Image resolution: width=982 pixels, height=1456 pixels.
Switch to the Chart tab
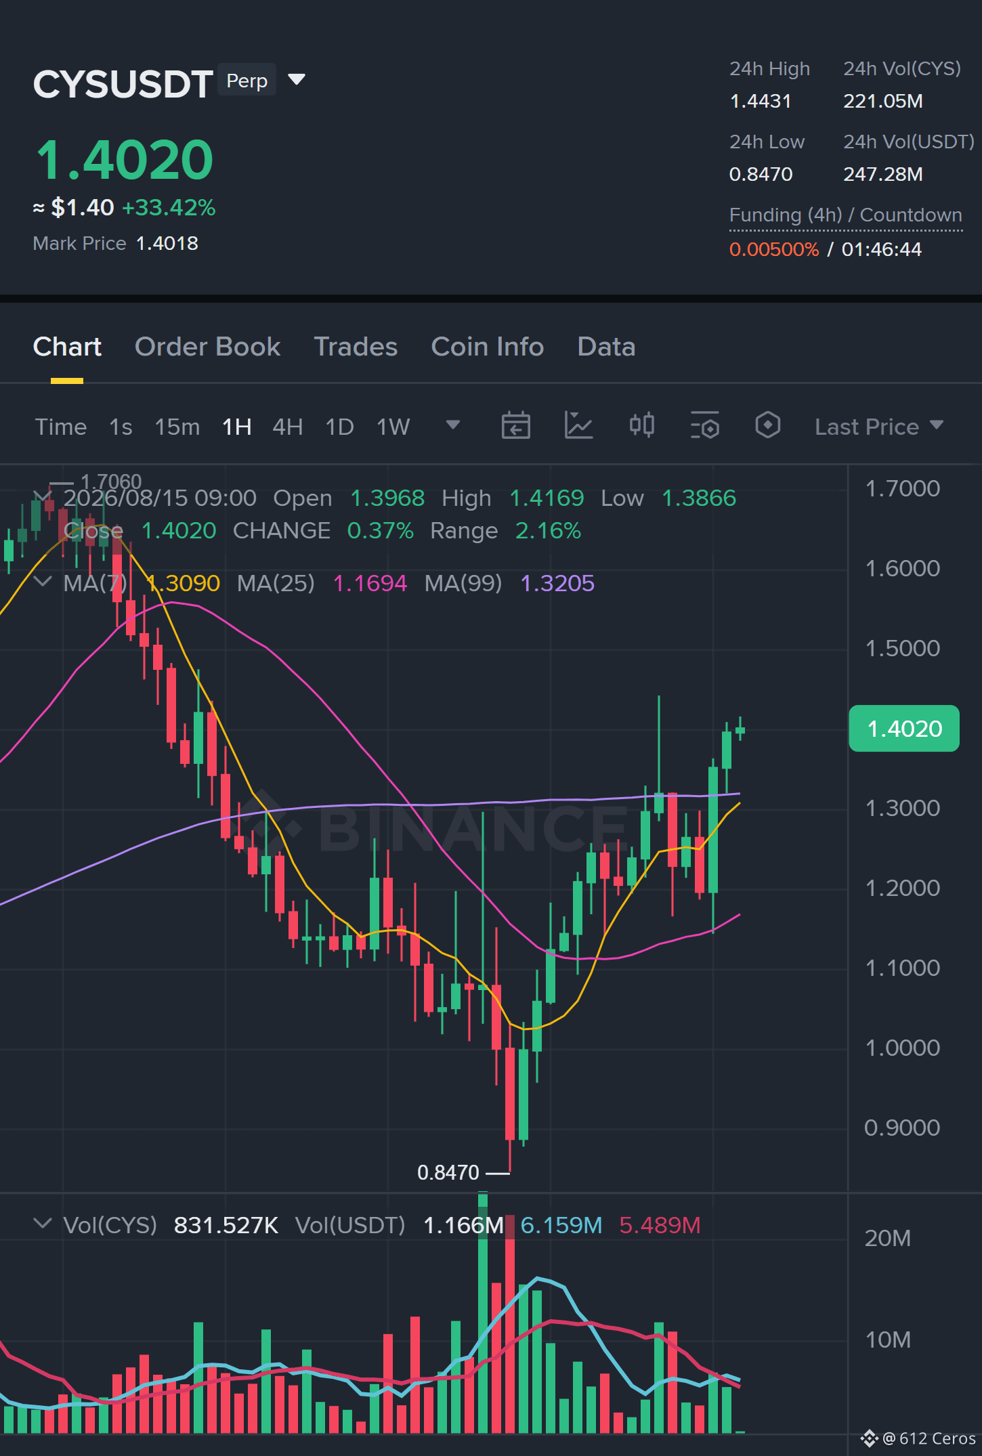click(x=67, y=347)
